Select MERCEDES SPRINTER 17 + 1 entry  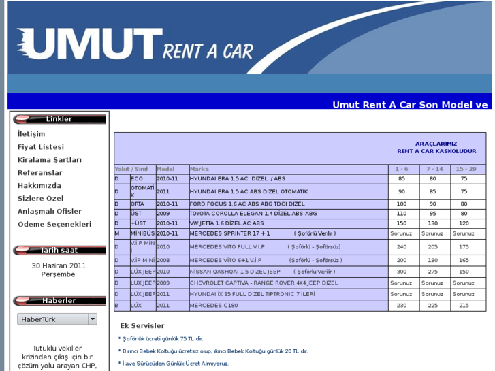click(300, 233)
